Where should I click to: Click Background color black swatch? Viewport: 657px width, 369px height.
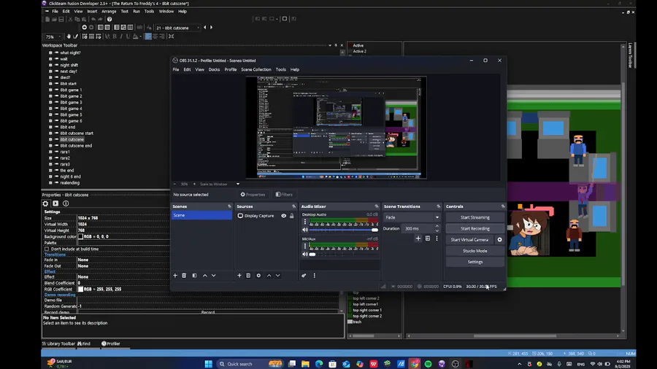[80, 236]
